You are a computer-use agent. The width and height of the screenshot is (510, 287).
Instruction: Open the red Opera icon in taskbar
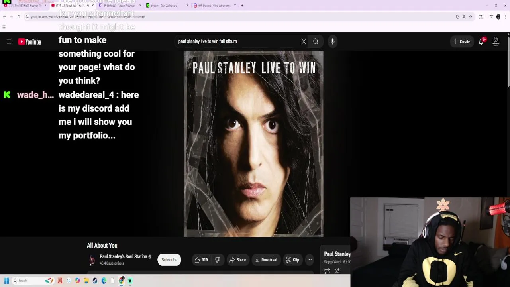coord(60,281)
